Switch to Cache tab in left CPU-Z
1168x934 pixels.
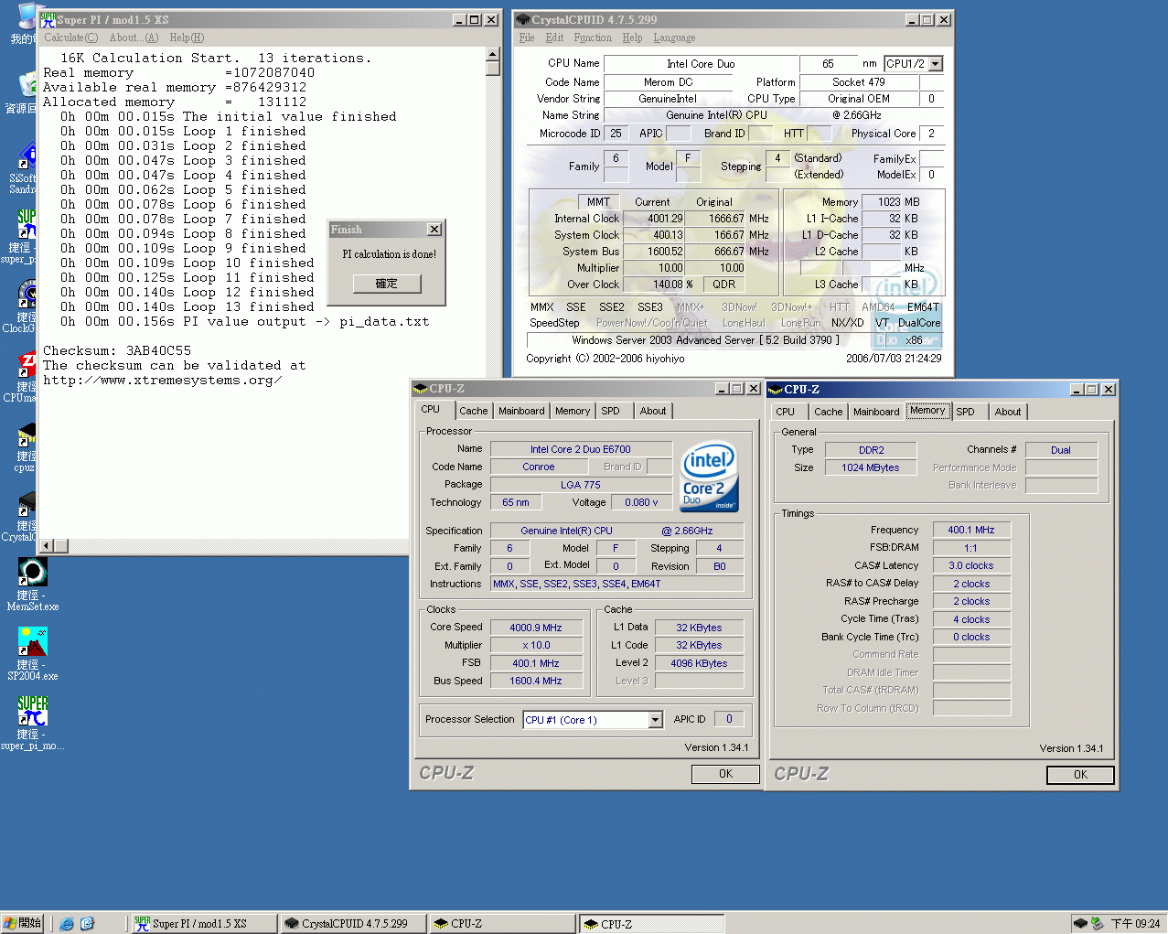coord(473,411)
